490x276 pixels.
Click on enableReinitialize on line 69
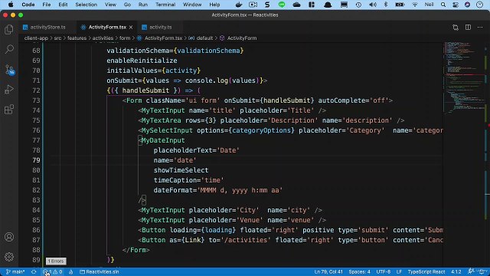(x=142, y=61)
